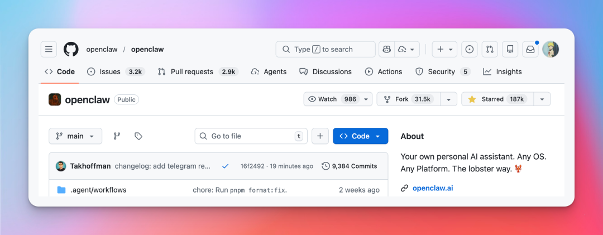
Task: Click the 2 weeks ago timestamp
Action: click(359, 190)
